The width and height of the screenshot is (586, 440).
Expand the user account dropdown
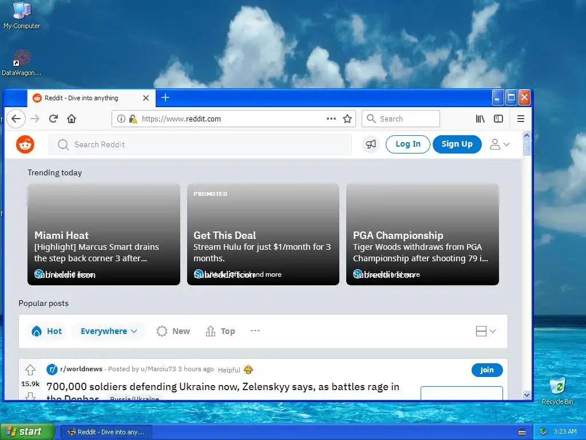point(500,144)
